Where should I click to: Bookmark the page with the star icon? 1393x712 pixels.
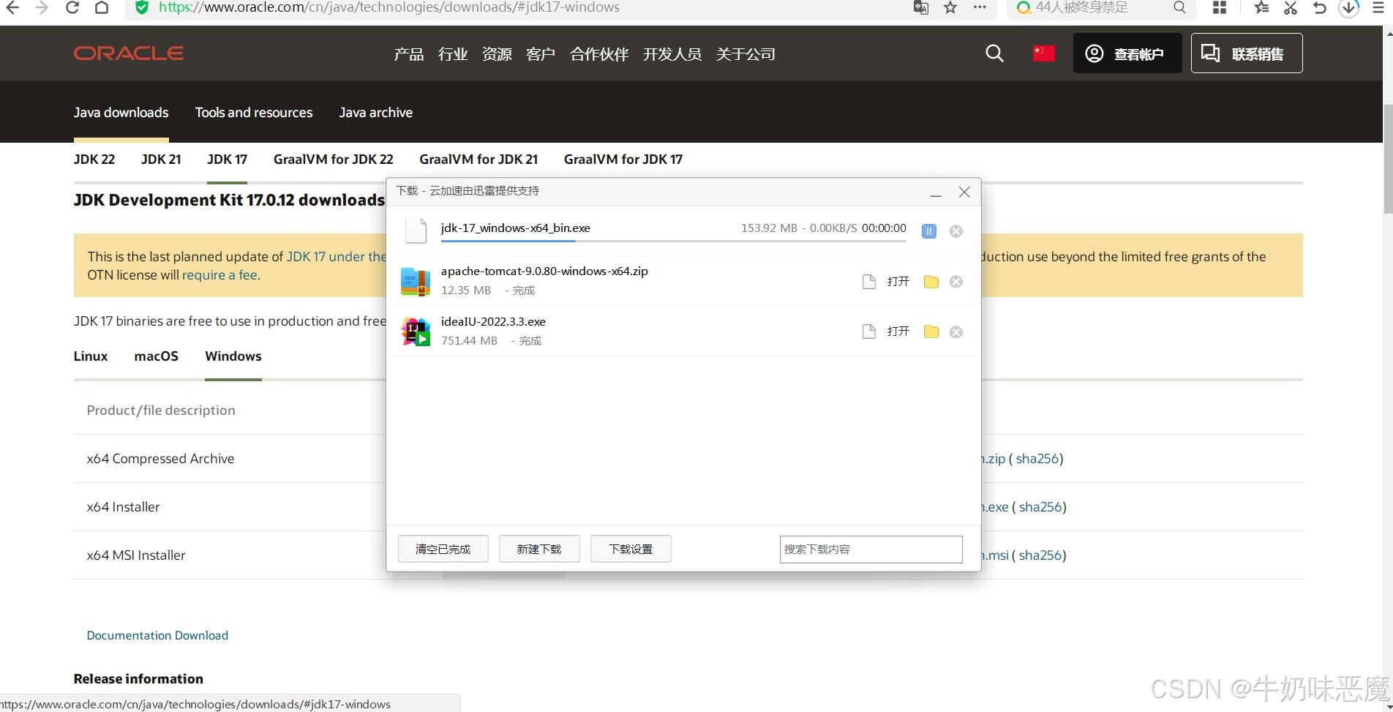tap(950, 7)
